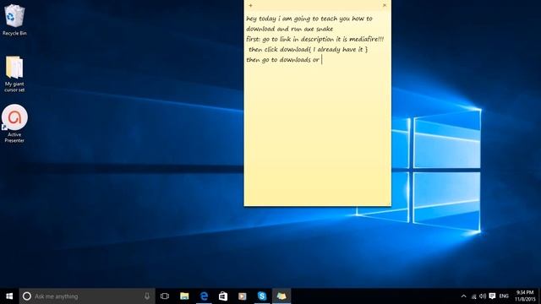Screen dimensions: 541x304
Task: Select the Active Presenter desktop shortcut
Action: [14, 123]
